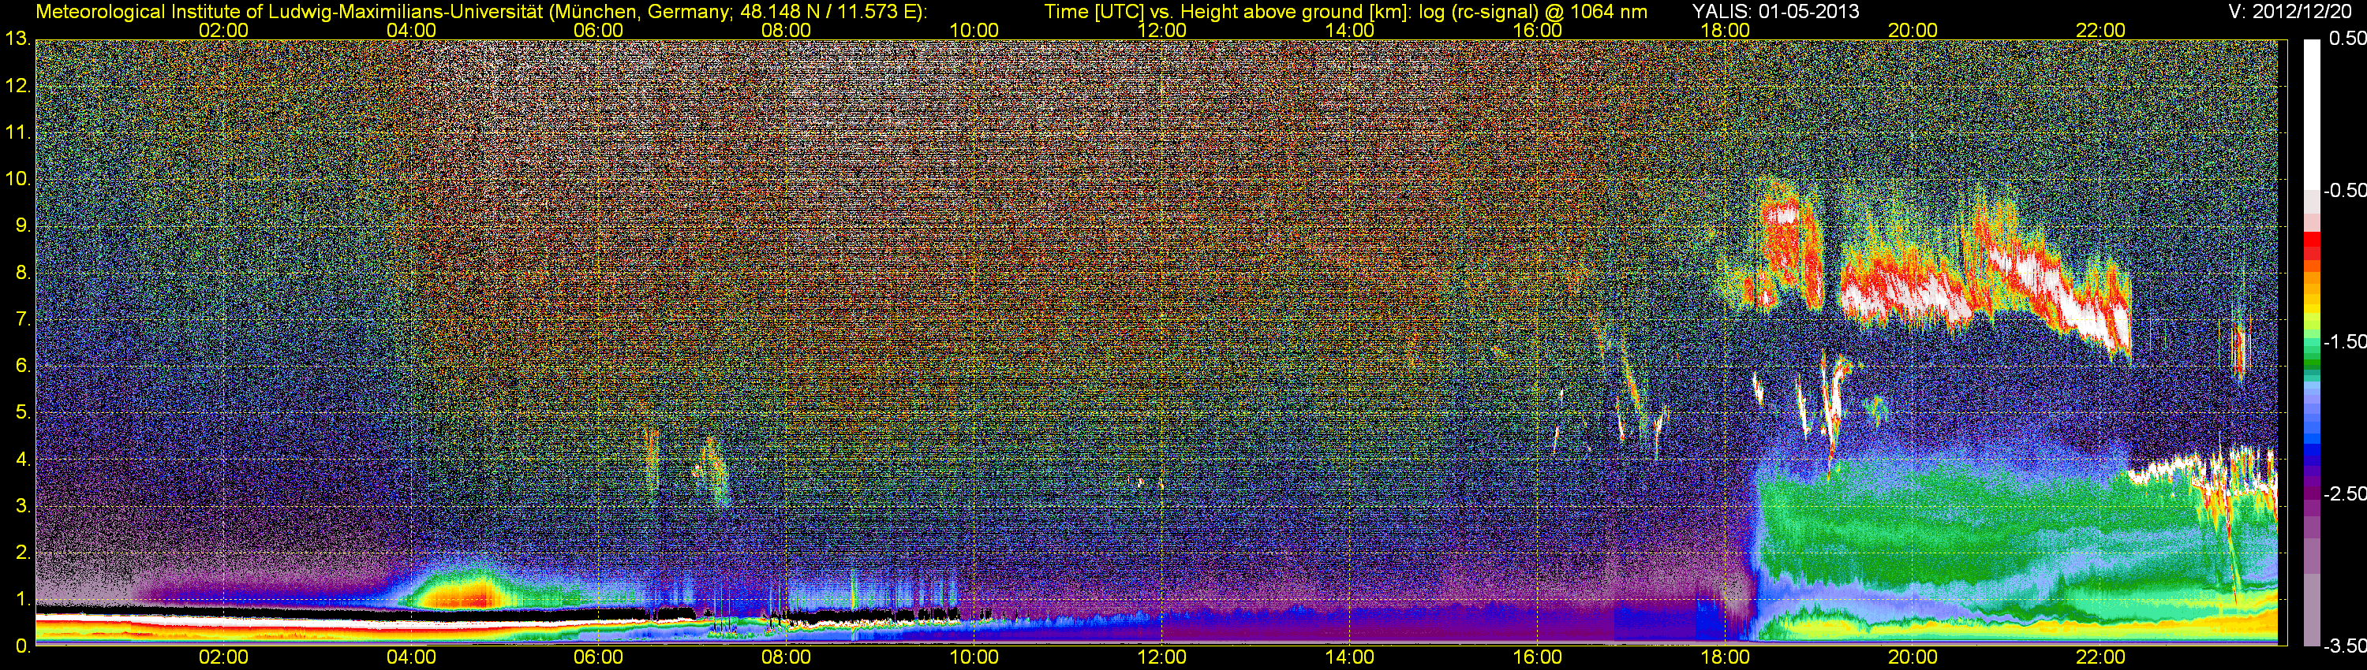Click the 0. height axis label
Screen dimensions: 2367x670
tap(23, 646)
